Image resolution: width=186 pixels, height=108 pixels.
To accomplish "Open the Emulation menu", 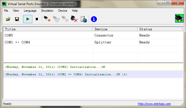I will tap(47, 11).
